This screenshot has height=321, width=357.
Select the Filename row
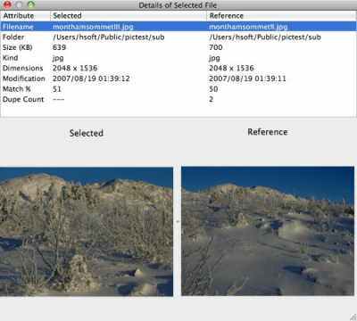tap(178, 27)
